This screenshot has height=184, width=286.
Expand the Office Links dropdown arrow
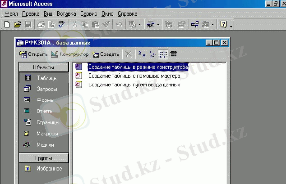[140, 24]
